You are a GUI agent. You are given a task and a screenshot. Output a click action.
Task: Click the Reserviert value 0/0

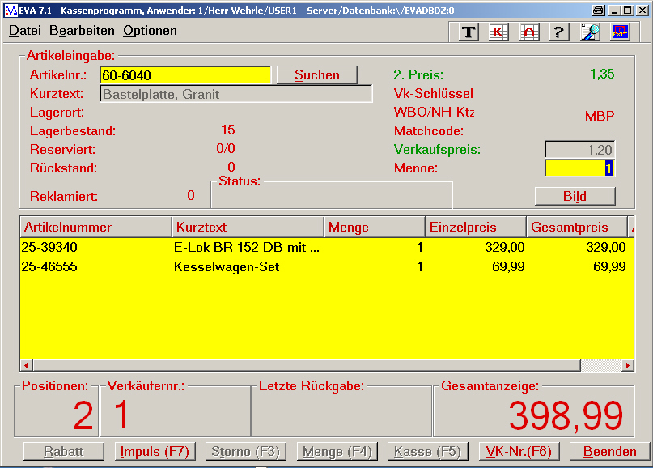pos(226,148)
